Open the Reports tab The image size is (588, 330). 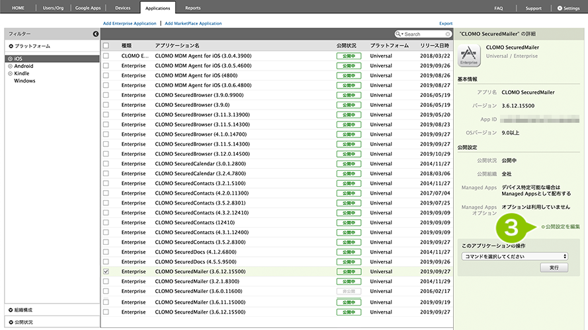tap(192, 8)
